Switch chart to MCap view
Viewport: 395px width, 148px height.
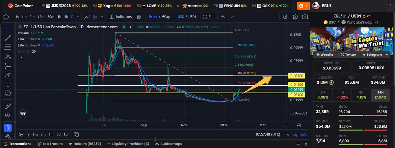[x=165, y=17]
